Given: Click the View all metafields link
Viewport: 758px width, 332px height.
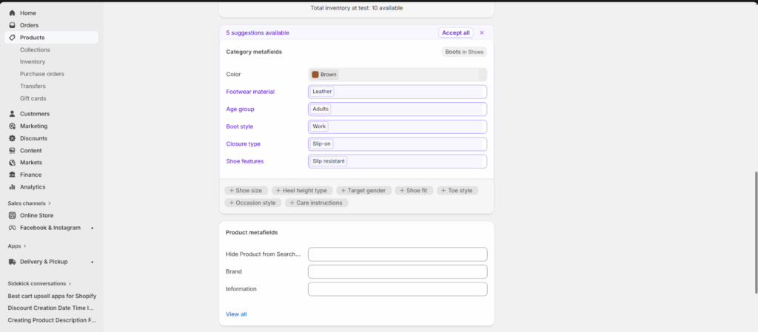Looking at the screenshot, I should (x=236, y=314).
